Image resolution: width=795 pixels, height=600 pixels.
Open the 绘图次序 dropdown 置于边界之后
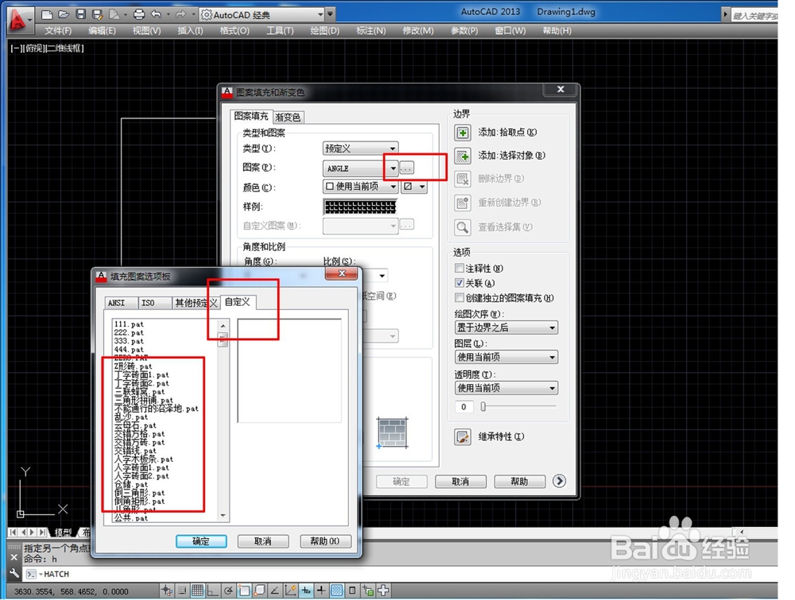pos(506,327)
